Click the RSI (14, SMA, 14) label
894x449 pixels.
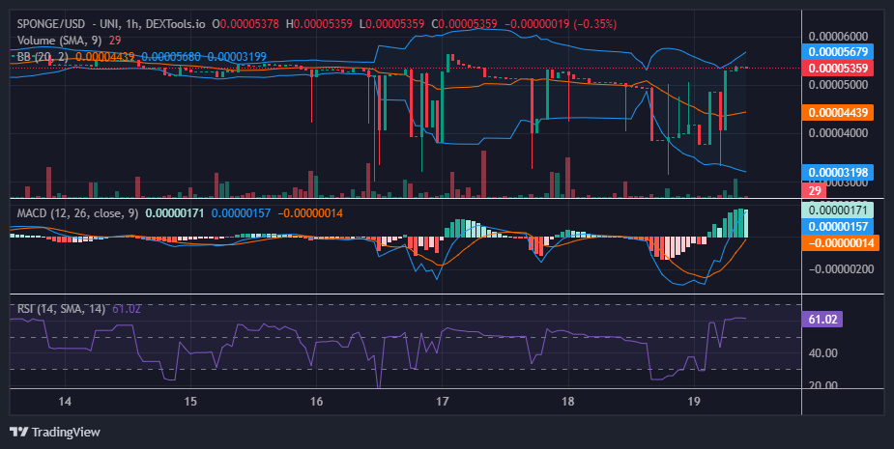point(61,309)
